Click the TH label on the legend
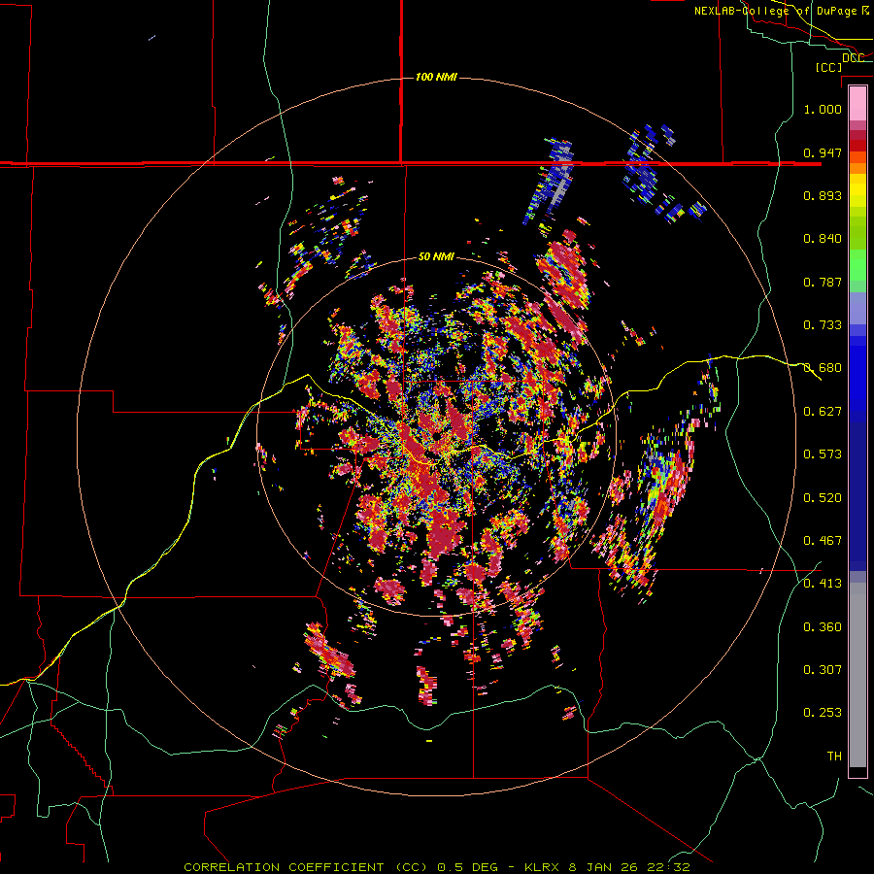 pos(834,756)
